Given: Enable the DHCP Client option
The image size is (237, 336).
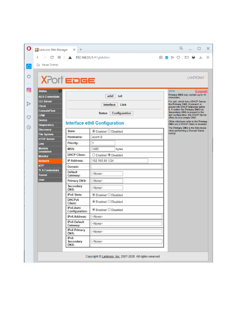Looking at the screenshot, I should [x=94, y=155].
